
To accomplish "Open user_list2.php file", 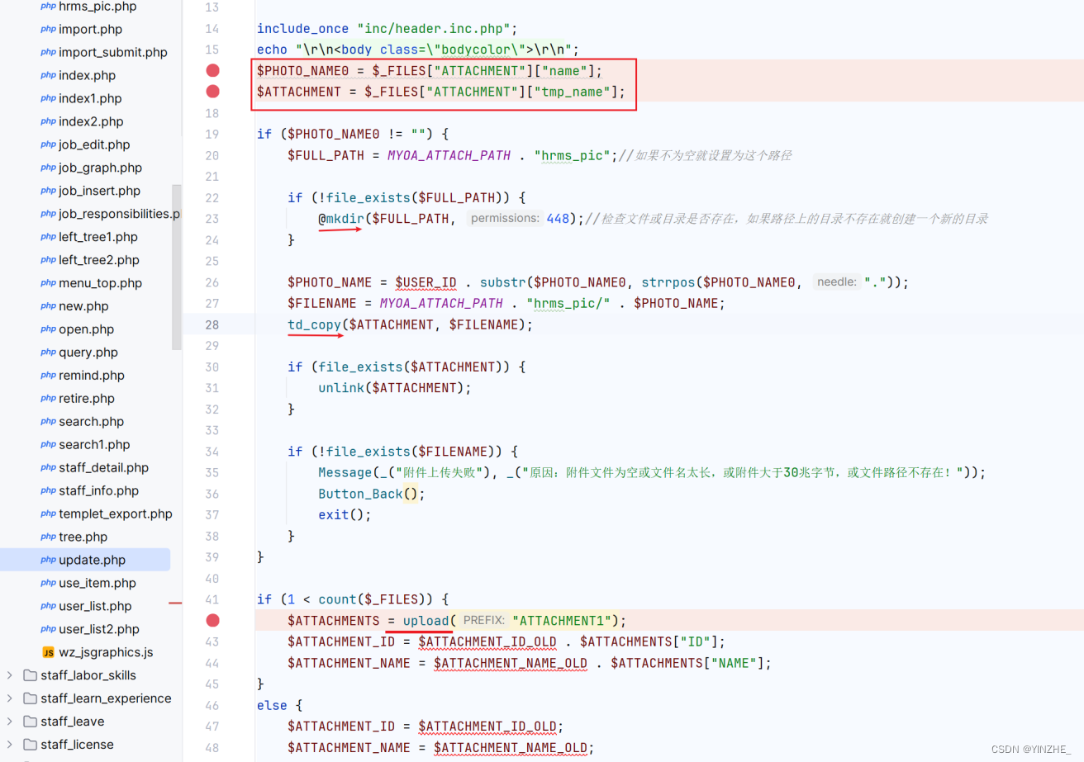I will pyautogui.click(x=99, y=631).
